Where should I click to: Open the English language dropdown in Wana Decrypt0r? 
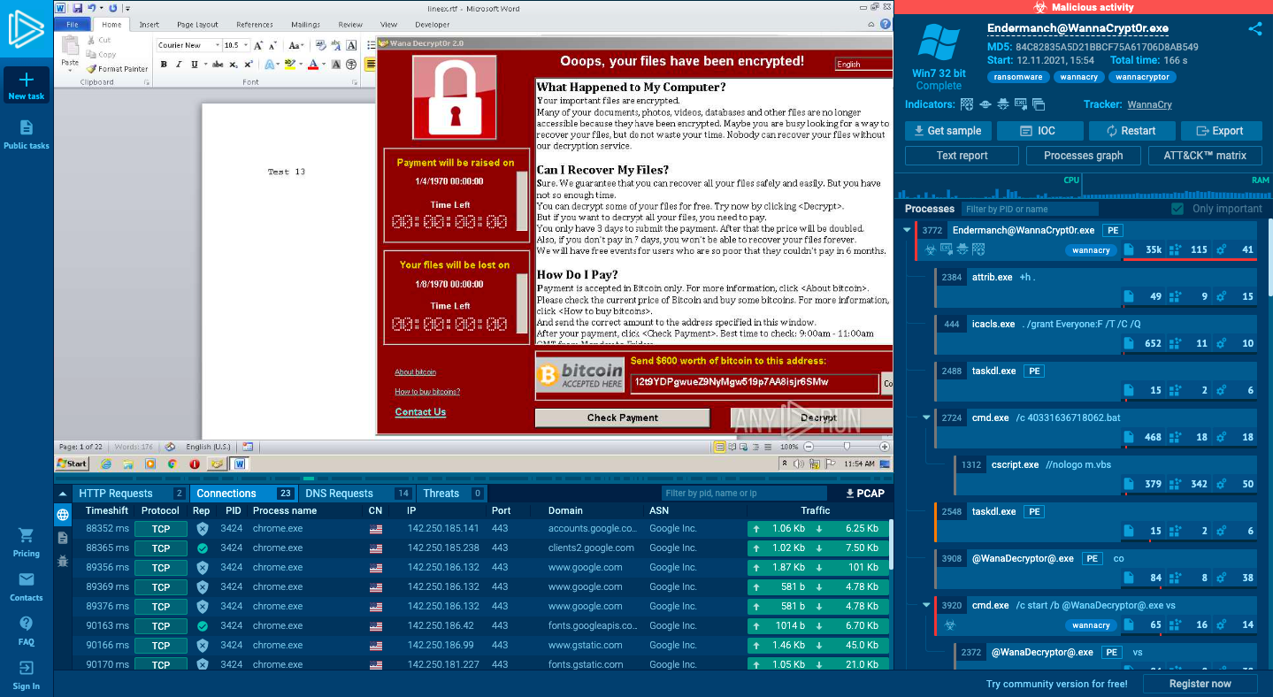pos(863,64)
